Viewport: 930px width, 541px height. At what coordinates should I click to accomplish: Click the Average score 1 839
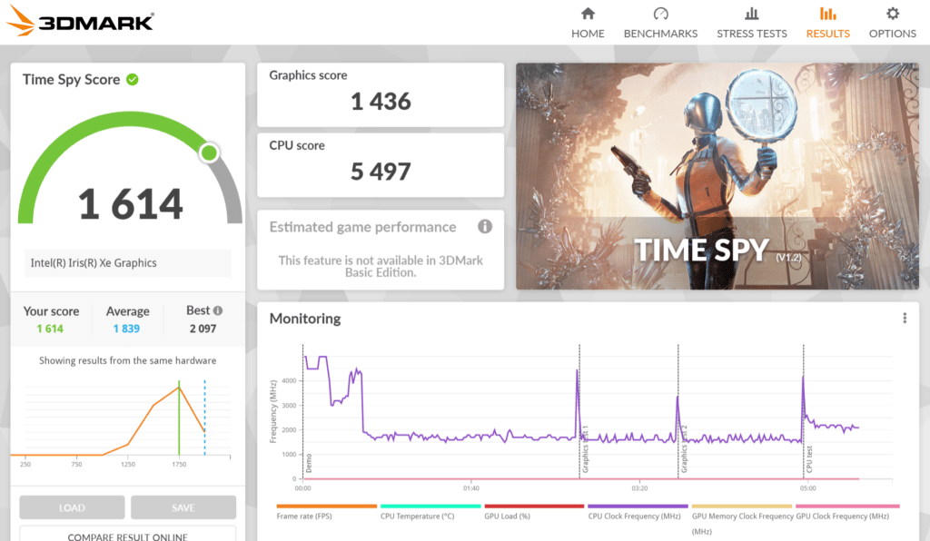coord(126,329)
